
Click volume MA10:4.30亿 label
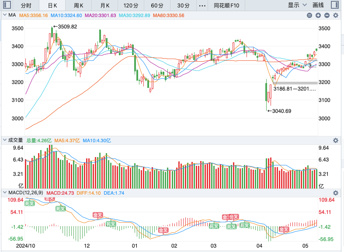(97, 140)
